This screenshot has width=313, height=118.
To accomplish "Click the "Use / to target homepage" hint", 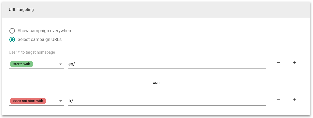I will pyautogui.click(x=32, y=52).
